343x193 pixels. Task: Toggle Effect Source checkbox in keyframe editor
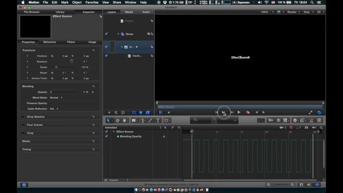(x=107, y=131)
